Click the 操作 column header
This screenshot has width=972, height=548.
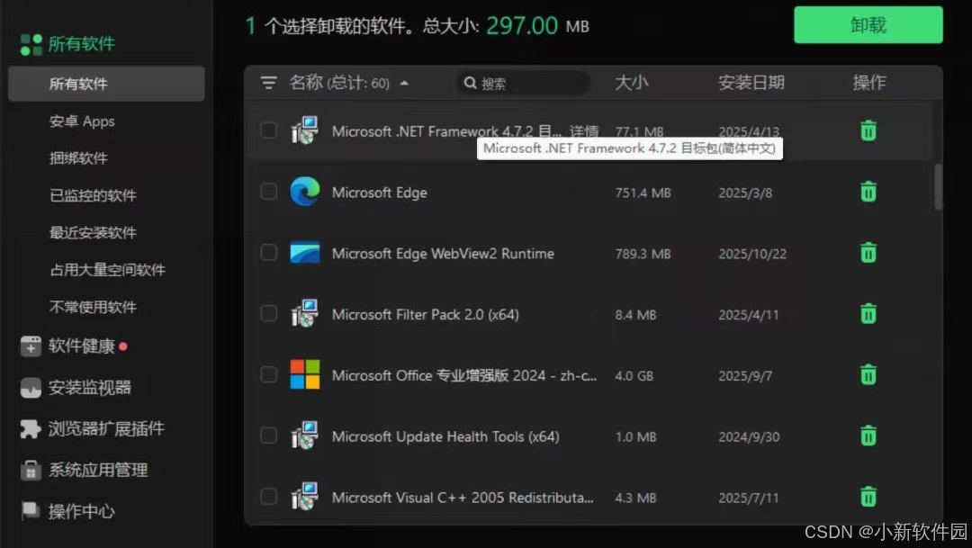tap(869, 83)
